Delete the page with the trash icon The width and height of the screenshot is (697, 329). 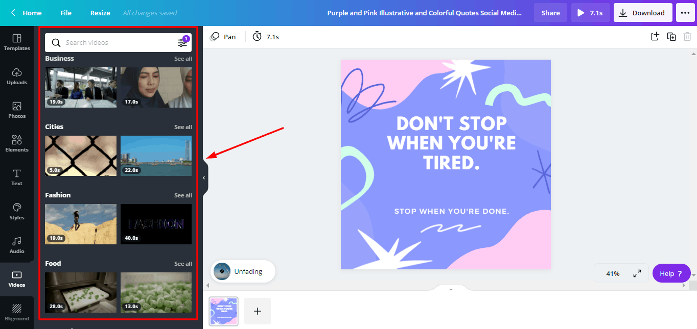688,36
